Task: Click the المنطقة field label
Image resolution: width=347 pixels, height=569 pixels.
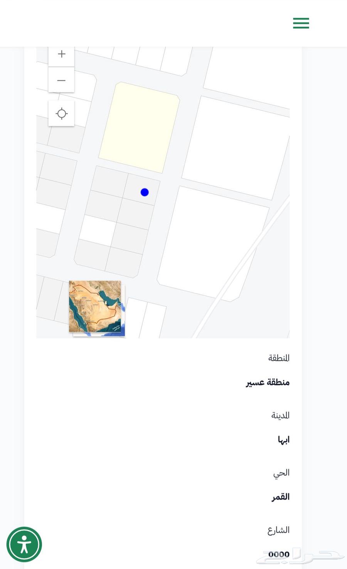Action: tap(278, 358)
